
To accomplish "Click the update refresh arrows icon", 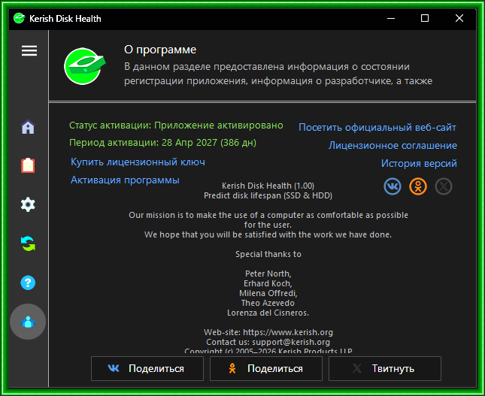I will tap(28, 243).
